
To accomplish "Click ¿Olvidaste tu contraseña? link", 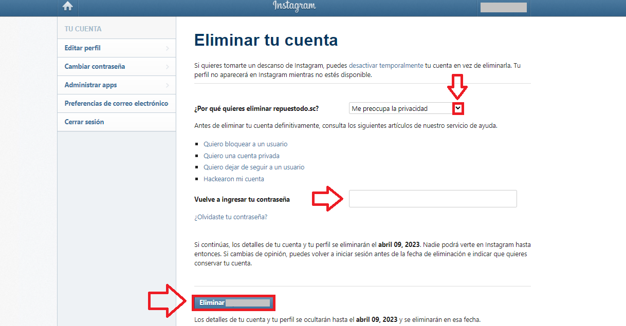I will click(231, 217).
